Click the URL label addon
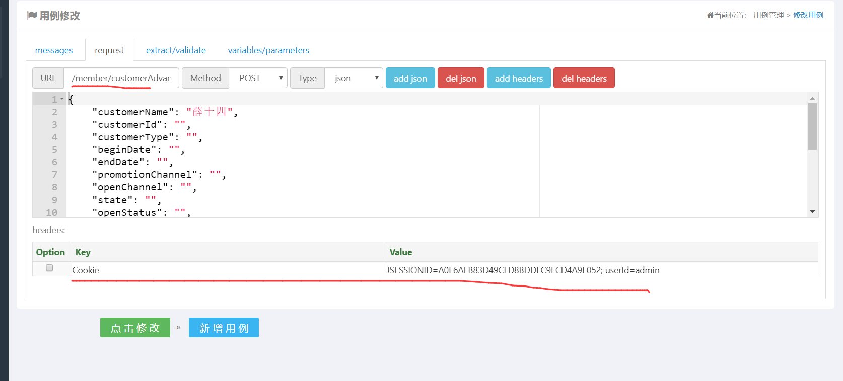This screenshot has width=843, height=381. coord(48,78)
